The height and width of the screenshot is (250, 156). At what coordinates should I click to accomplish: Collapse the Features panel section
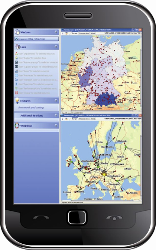click(x=56, y=101)
